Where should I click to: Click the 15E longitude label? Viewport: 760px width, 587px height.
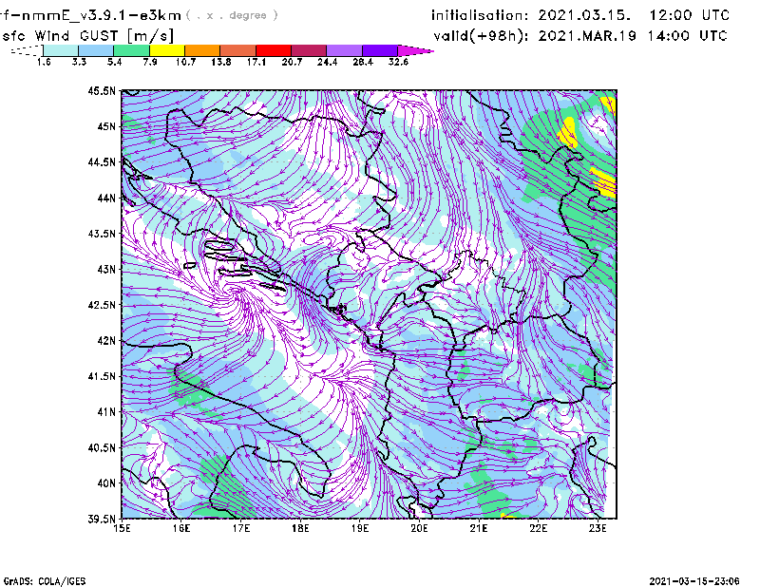click(x=122, y=528)
